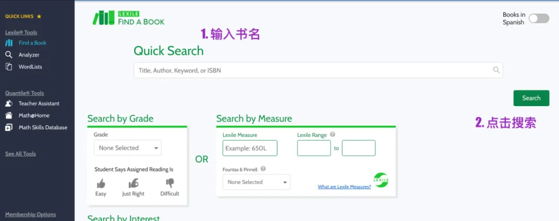This screenshot has width=559, height=221.
Task: Select the Difficult thumbs-down icon
Action: 170,183
